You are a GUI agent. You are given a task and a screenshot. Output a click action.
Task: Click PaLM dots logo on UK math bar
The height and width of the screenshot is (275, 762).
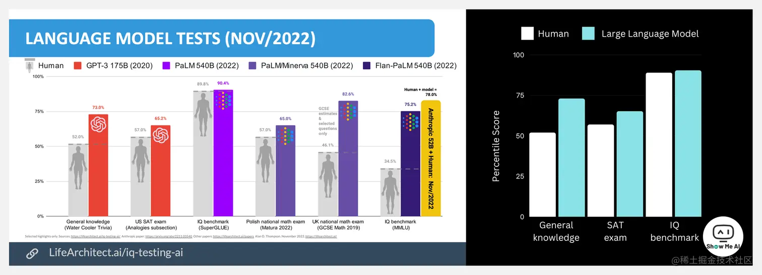348,112
